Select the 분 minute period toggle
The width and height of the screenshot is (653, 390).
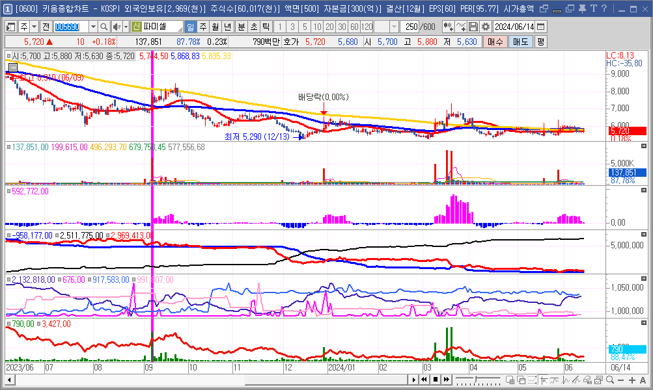[242, 27]
